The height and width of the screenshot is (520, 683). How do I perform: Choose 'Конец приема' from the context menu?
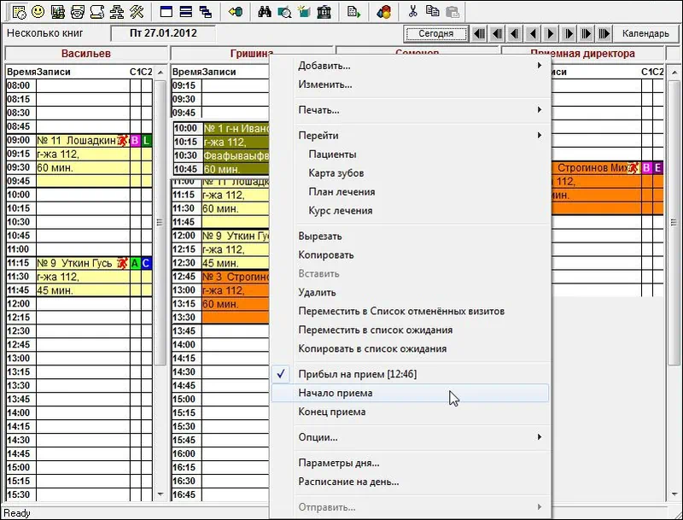click(x=331, y=412)
